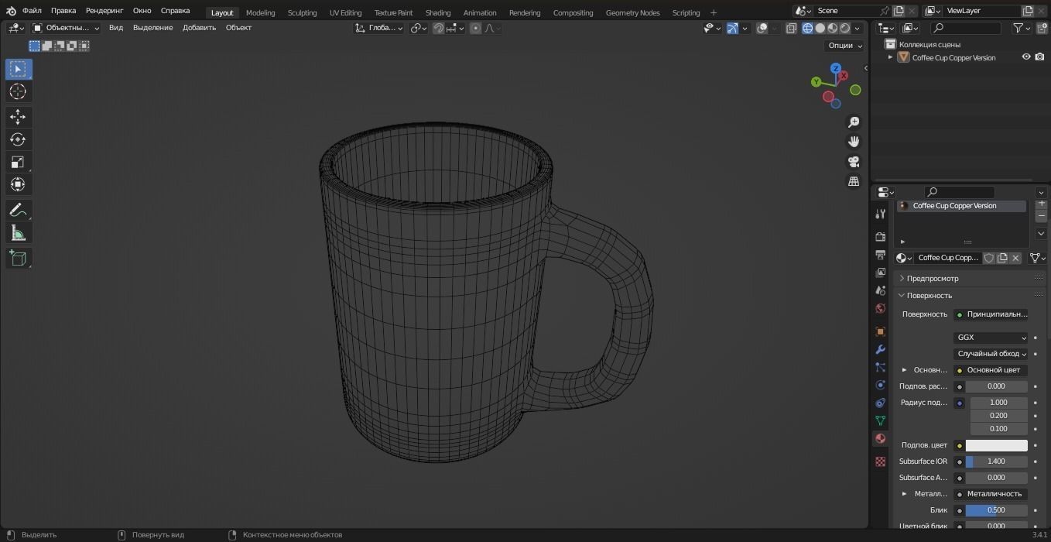The height and width of the screenshot is (542, 1051).
Task: Activate the Transform tool
Action: [x=19, y=184]
